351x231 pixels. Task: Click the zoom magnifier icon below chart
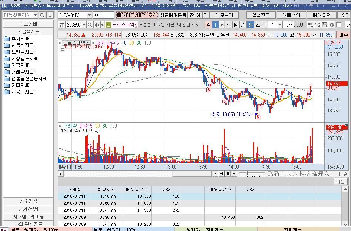pyautogui.click(x=327, y=174)
